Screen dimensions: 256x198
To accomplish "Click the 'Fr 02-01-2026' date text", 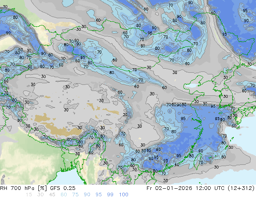I will point(169,188).
